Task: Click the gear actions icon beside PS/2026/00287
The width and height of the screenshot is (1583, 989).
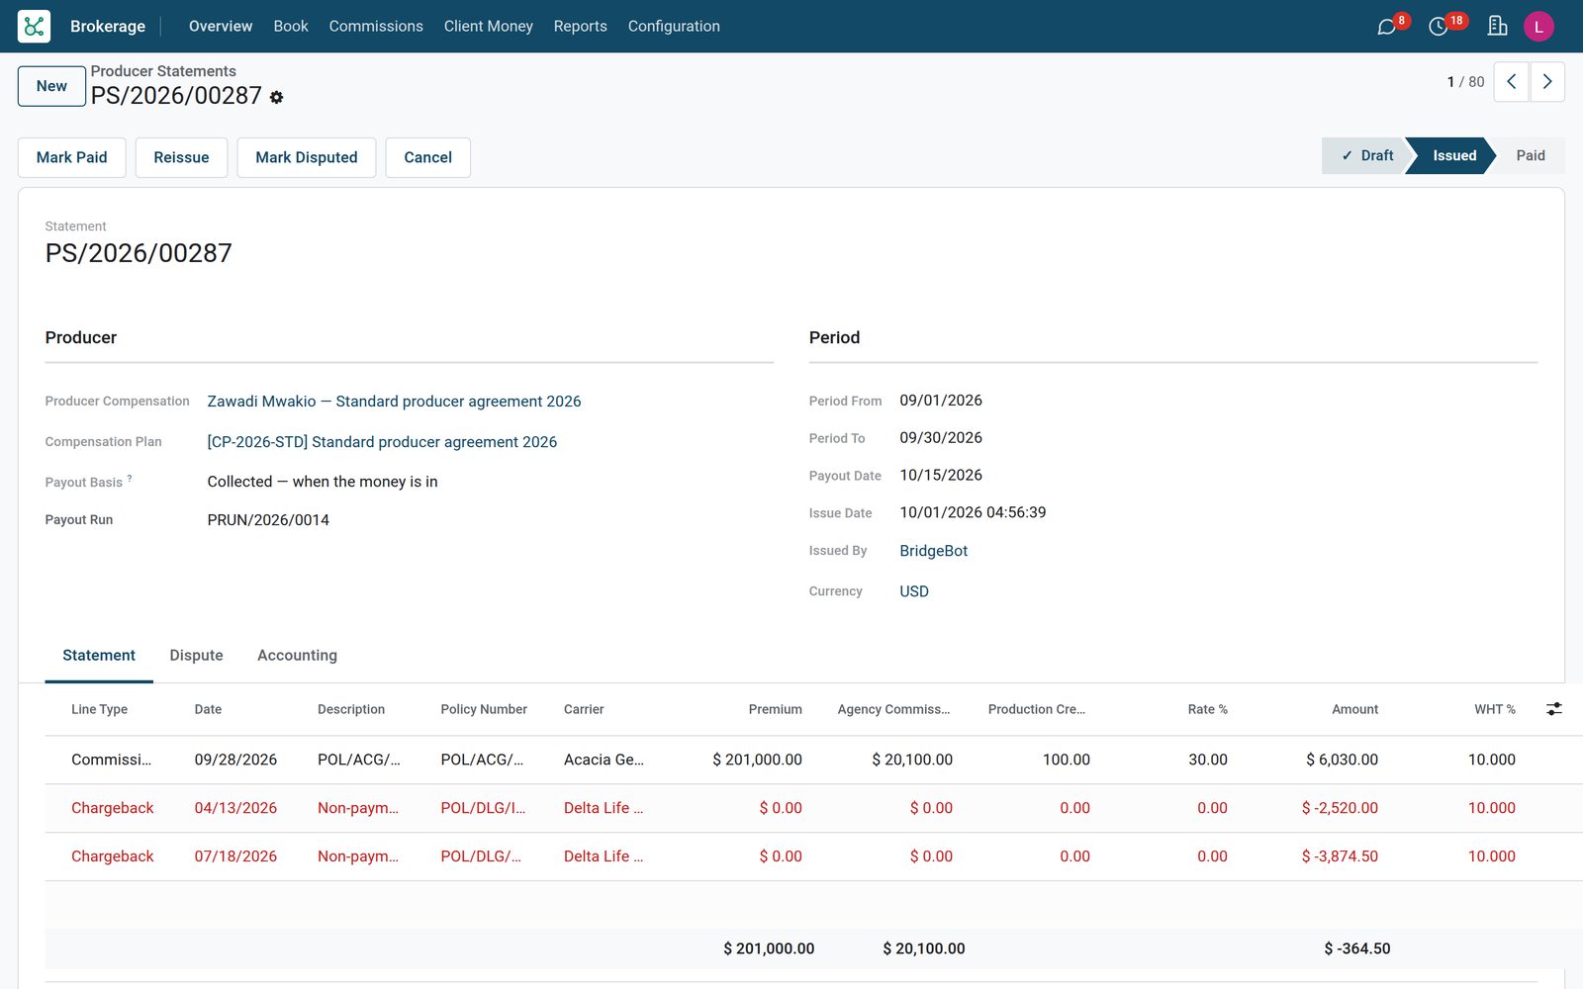Action: pos(277,97)
